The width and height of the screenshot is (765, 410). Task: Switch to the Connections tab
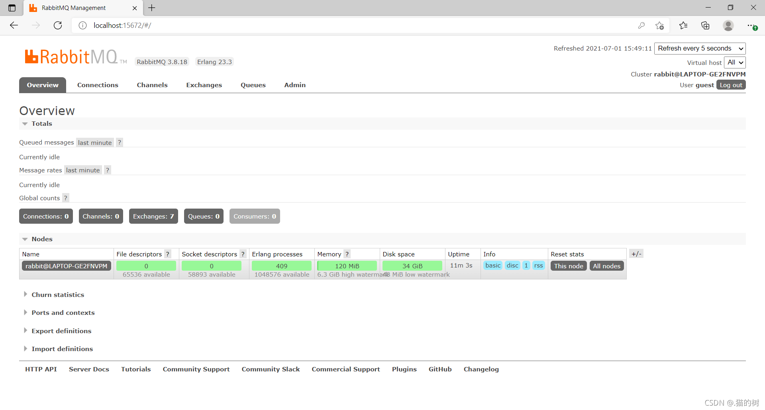click(98, 85)
